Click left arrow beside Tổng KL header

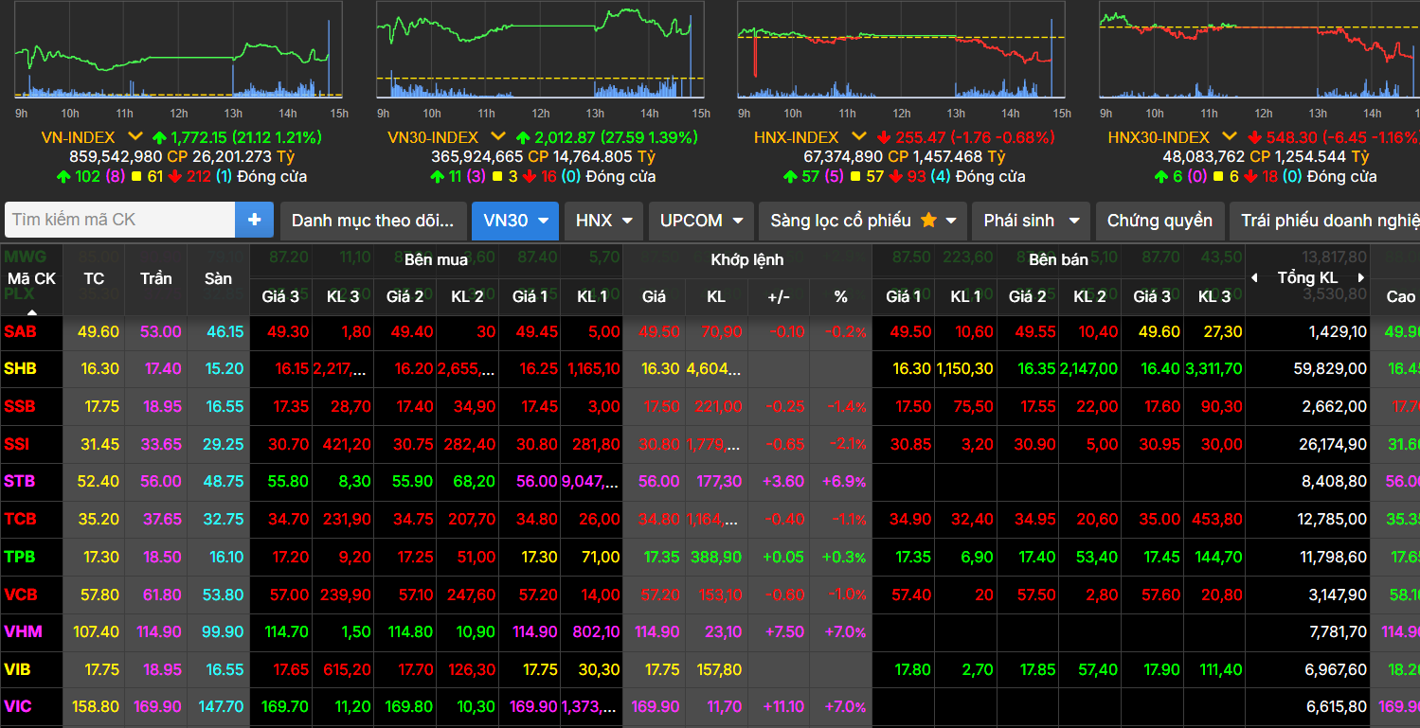[1255, 277]
